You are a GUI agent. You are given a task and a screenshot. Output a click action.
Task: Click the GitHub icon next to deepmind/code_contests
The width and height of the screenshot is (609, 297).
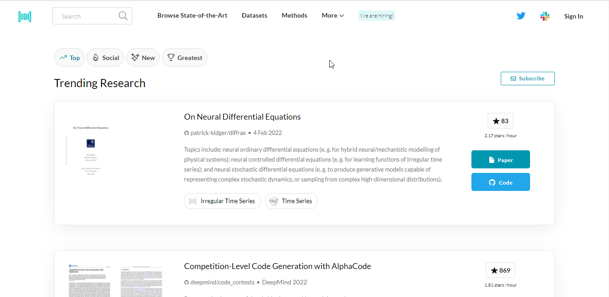pyautogui.click(x=186, y=282)
